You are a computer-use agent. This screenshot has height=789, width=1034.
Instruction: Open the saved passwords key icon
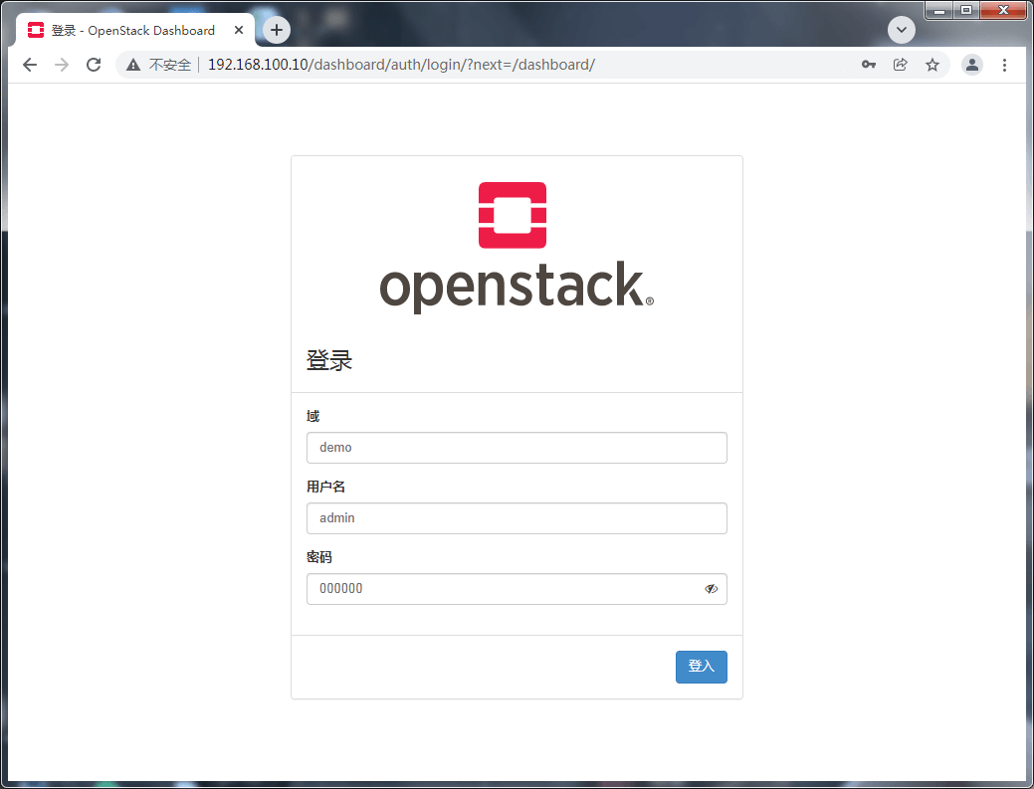tap(869, 65)
